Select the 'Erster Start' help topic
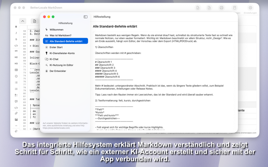Screen dimensions: 268x167 point(56,47)
